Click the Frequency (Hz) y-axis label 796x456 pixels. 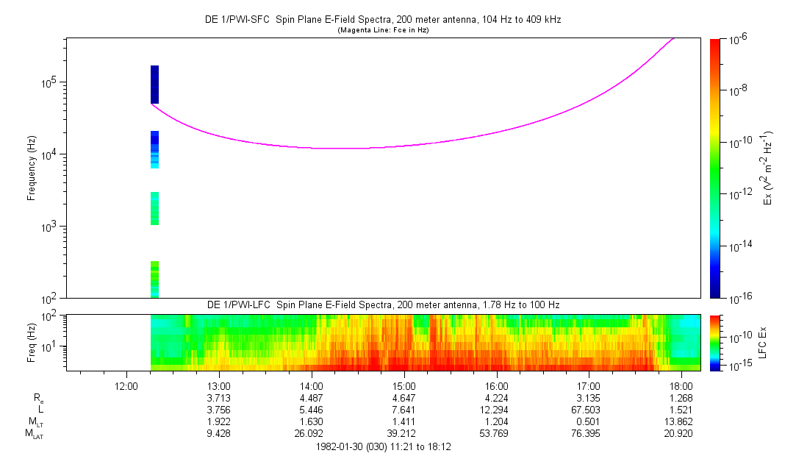pos(32,168)
